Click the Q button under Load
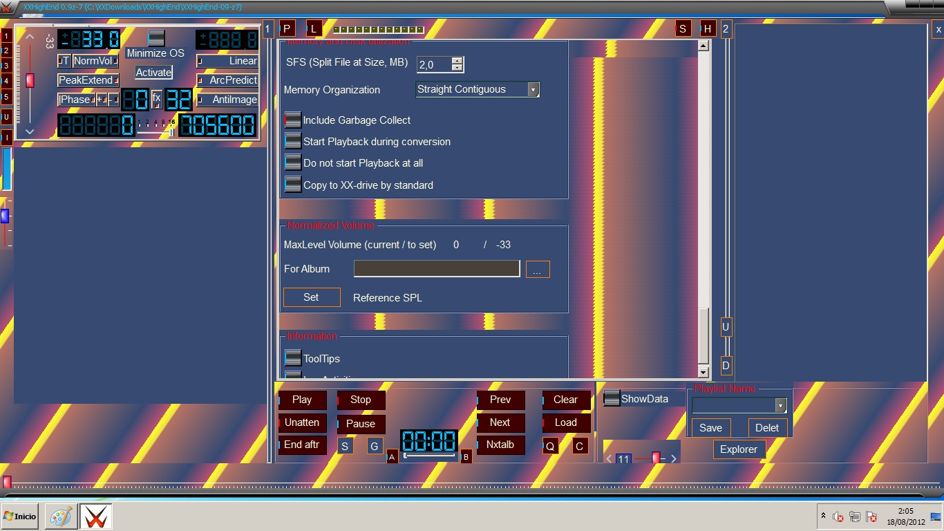 [x=551, y=446]
